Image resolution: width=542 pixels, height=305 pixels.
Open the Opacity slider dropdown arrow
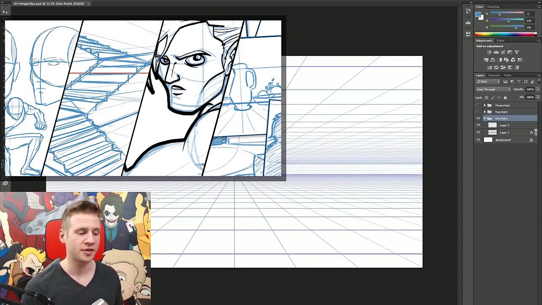(538, 89)
